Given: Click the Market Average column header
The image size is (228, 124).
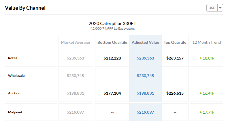Looking at the screenshot, I should tap(75, 42).
